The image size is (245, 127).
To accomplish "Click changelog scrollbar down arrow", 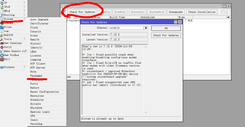I will [x=146, y=112].
